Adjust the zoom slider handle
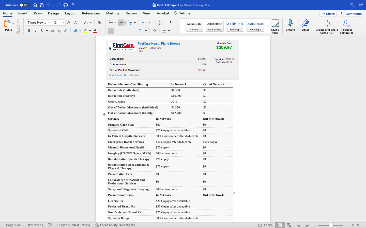The width and height of the screenshot is (366, 228). tap(331, 225)
